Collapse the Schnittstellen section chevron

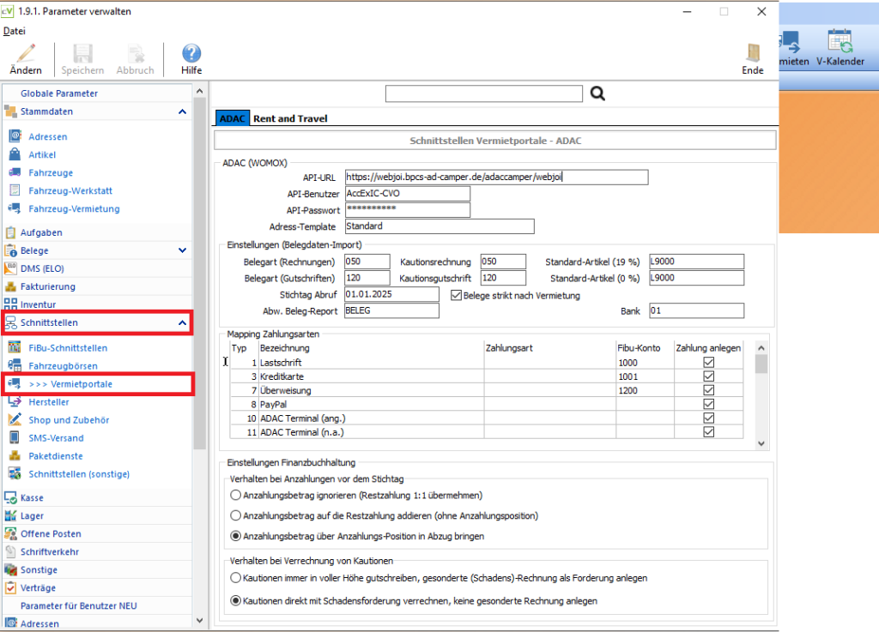point(182,322)
